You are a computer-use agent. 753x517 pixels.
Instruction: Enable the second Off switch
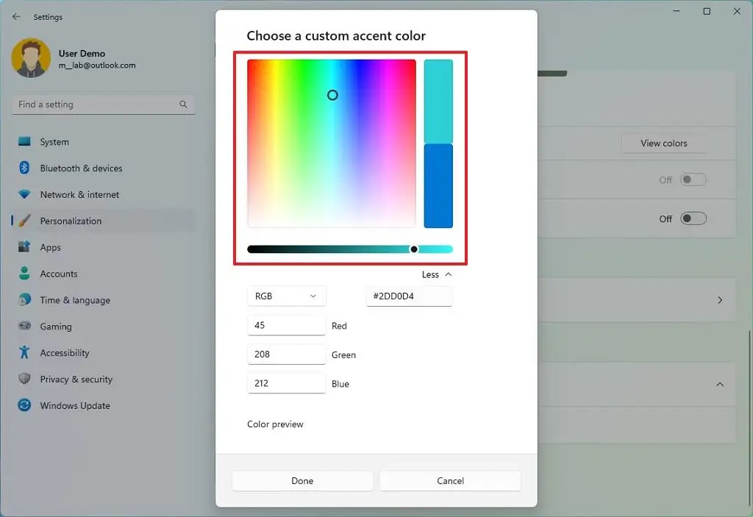coord(692,218)
